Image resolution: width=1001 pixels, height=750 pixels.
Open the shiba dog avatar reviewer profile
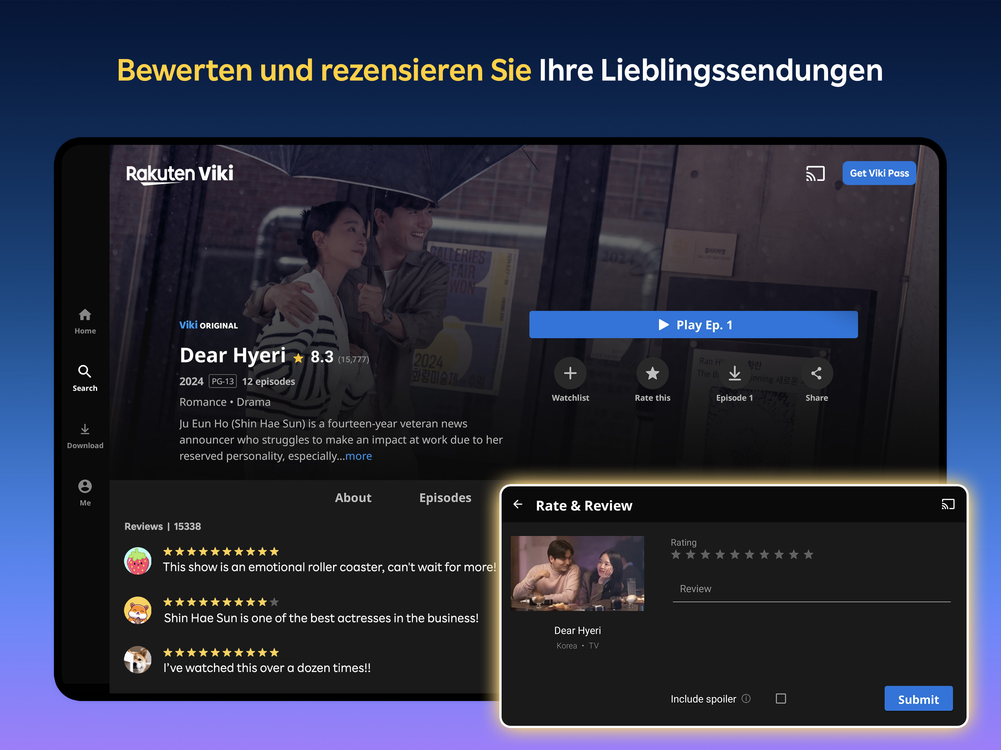pos(137,660)
